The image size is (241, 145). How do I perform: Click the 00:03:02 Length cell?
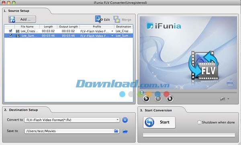point(48,31)
